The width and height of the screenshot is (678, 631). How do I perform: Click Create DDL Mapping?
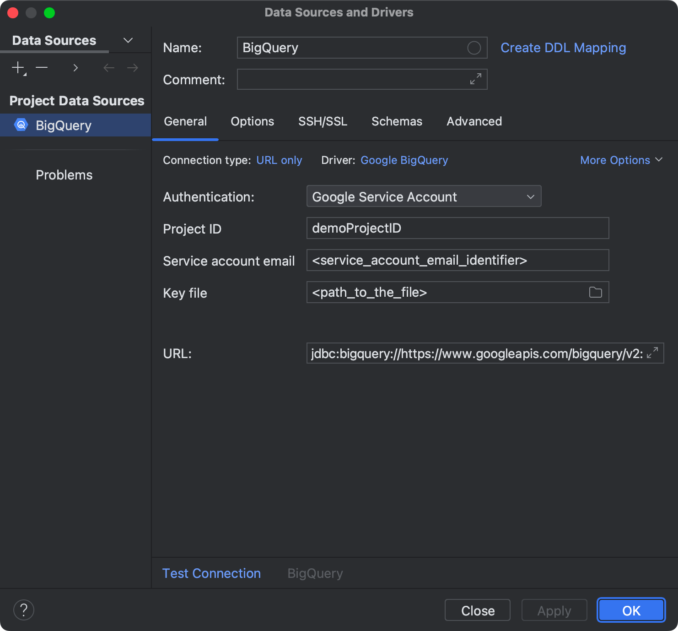click(563, 48)
